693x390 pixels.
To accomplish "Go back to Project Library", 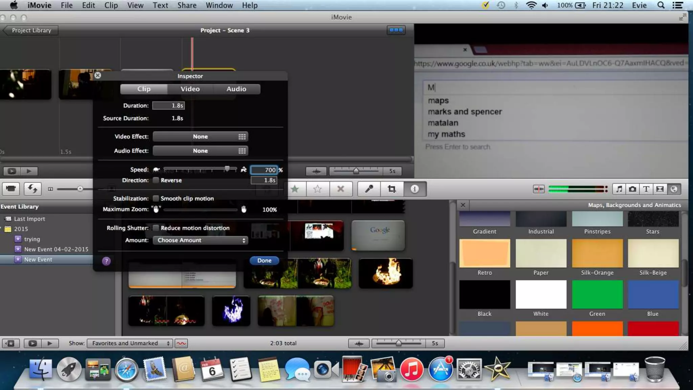I will pyautogui.click(x=30, y=30).
